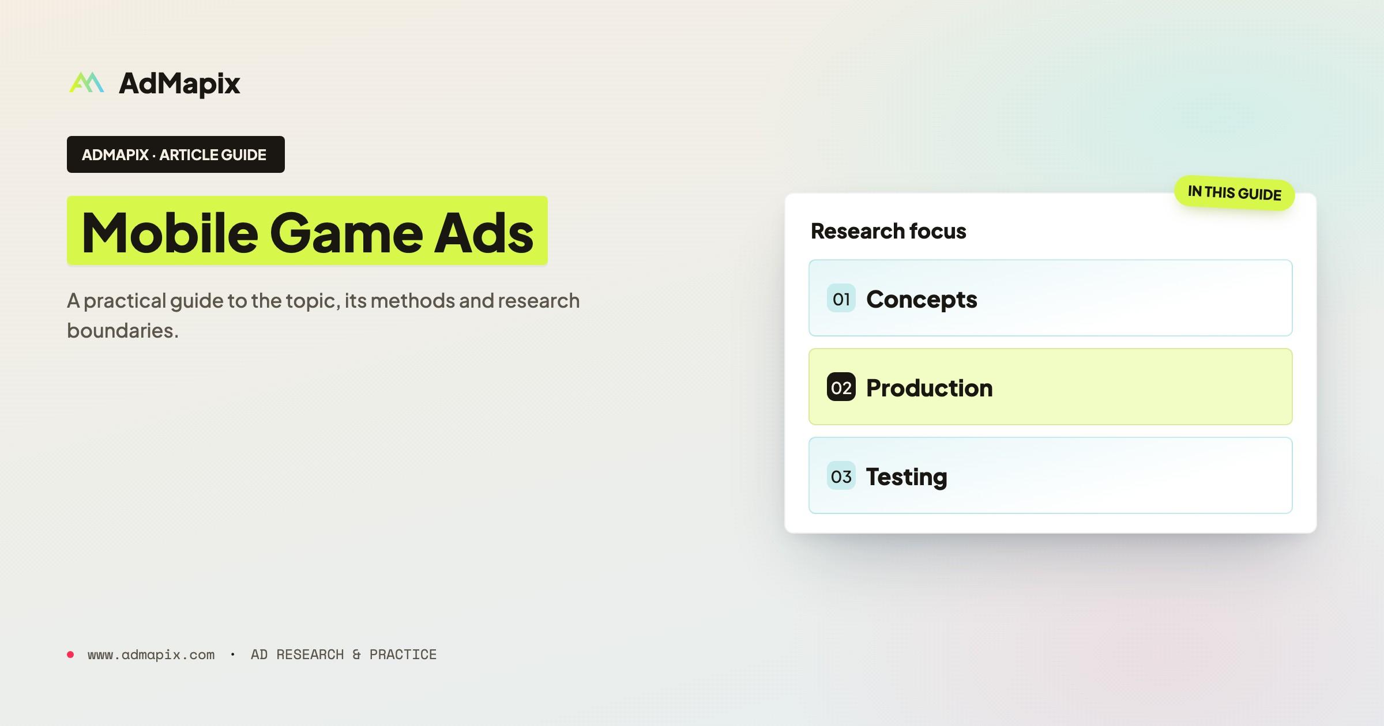Click the ADMAPIX · ARTICLE GUIDE badge
This screenshot has height=726, width=1384.
coord(176,154)
